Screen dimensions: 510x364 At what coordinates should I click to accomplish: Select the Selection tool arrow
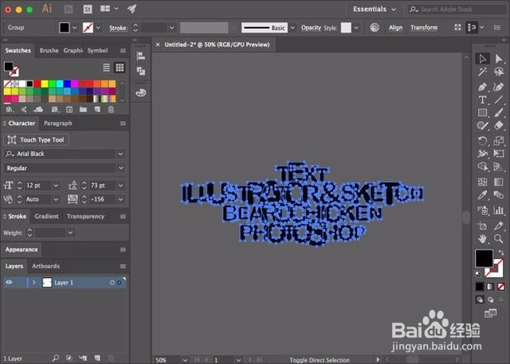click(x=483, y=58)
